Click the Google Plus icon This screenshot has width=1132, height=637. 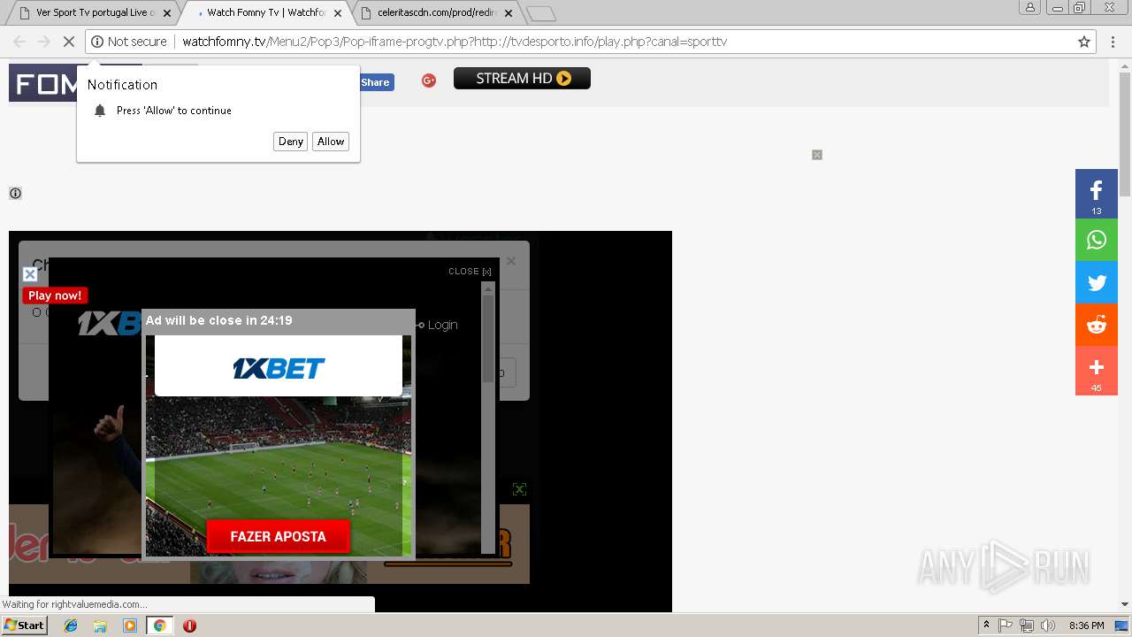(429, 81)
